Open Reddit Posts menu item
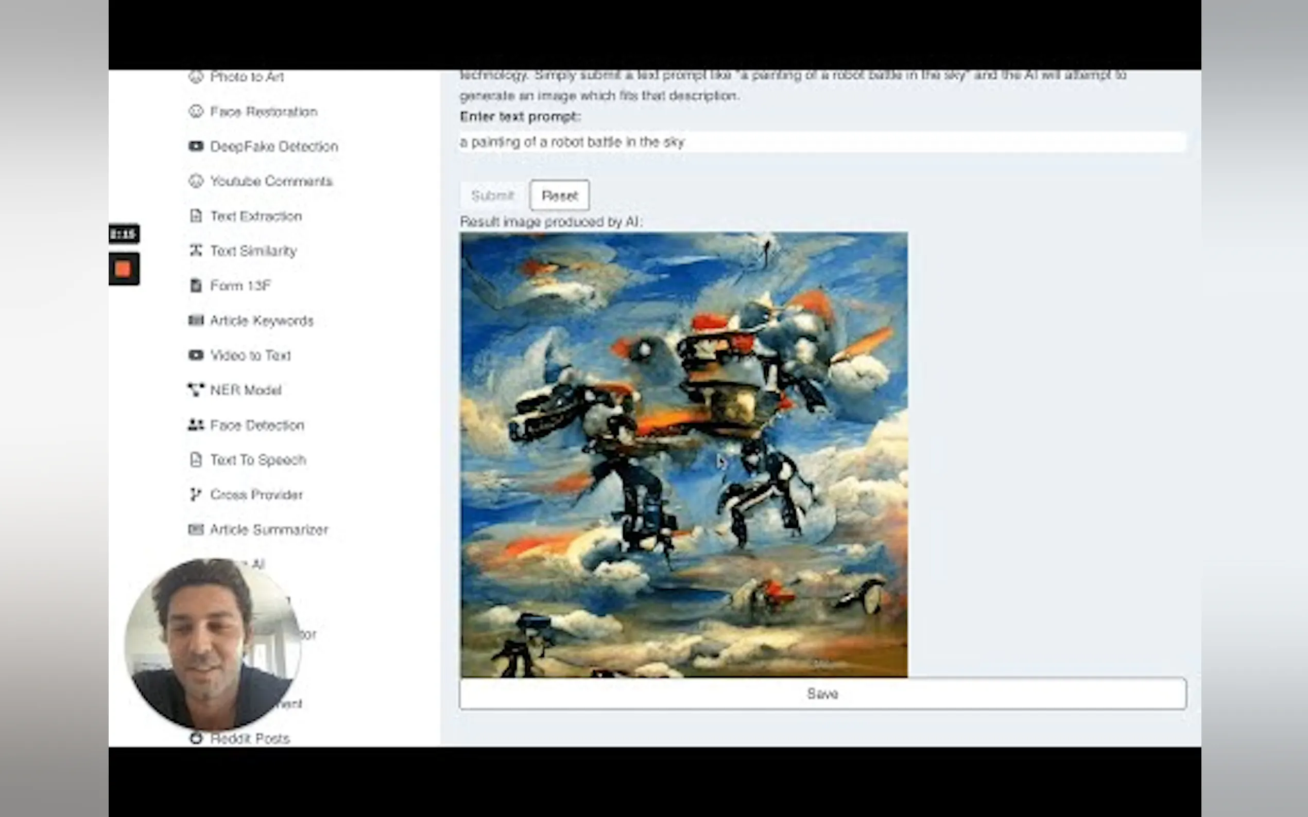 (x=249, y=738)
